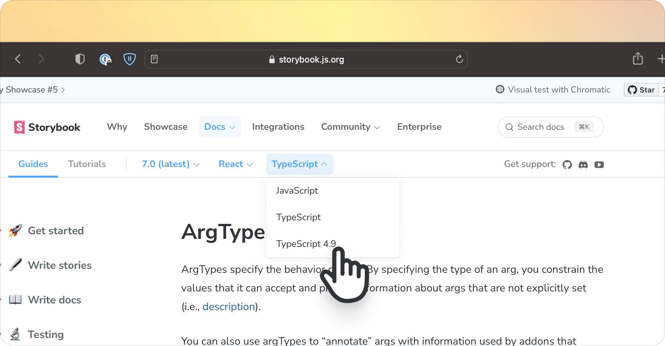Select TypeScript 4.9 from the language menu
The height and width of the screenshot is (346, 665).
[x=306, y=244]
